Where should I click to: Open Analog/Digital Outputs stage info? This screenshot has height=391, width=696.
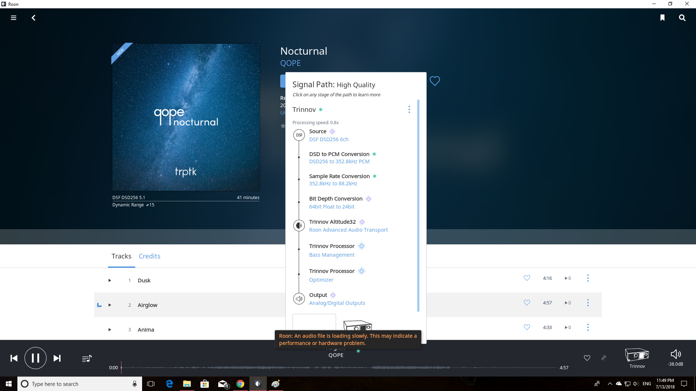(337, 303)
